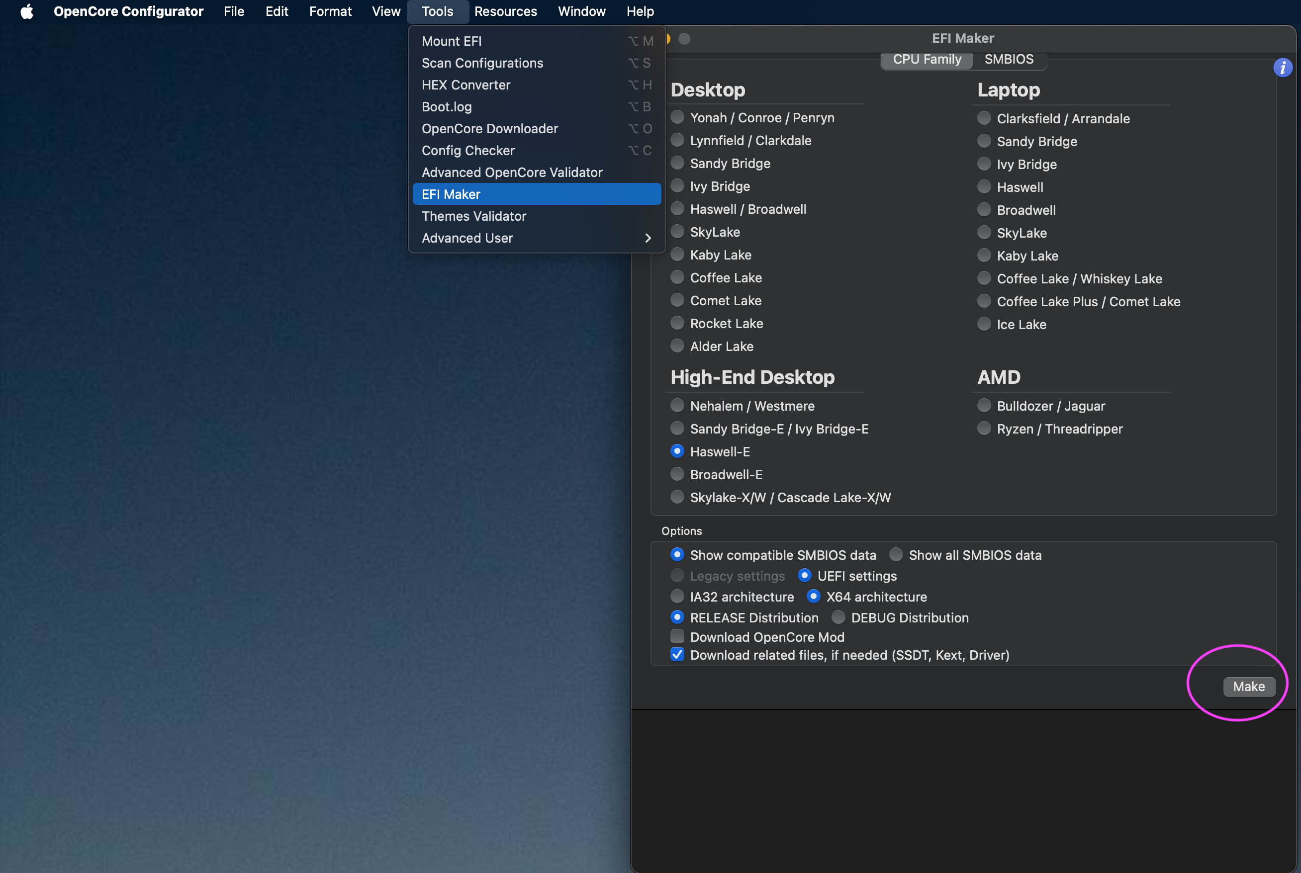Switch to the CPU Family tab
Viewport: 1301px width, 873px height.
[x=927, y=59]
